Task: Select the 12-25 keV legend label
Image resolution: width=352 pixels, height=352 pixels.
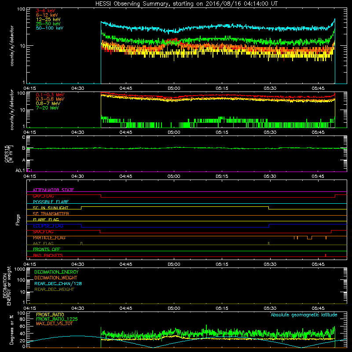Action: (x=48, y=19)
